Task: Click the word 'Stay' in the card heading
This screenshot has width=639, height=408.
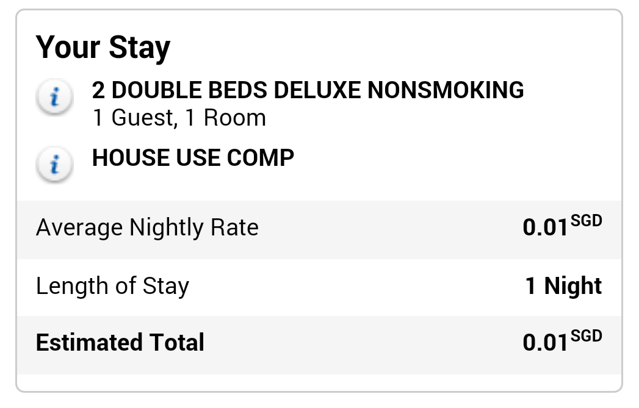Action: [x=139, y=47]
